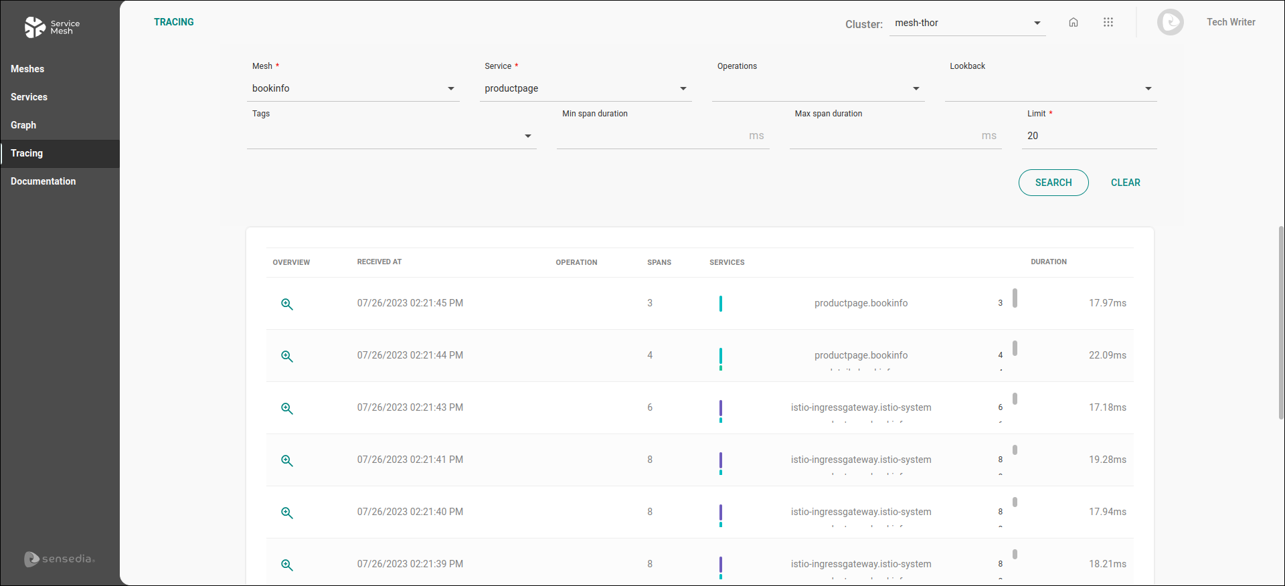Click productpage.bookinfo in 22.09ms row
The width and height of the screenshot is (1285, 586).
click(861, 355)
